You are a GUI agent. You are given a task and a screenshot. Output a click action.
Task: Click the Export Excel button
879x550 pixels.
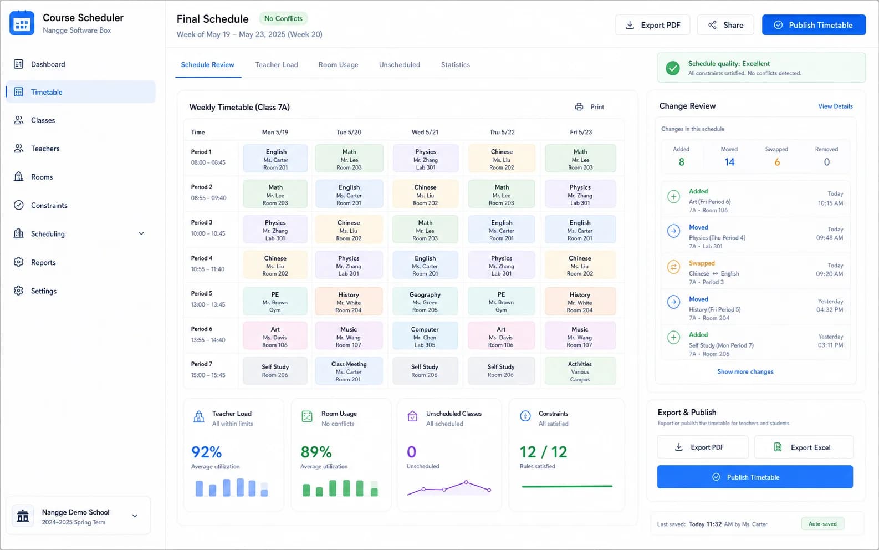[804, 447]
